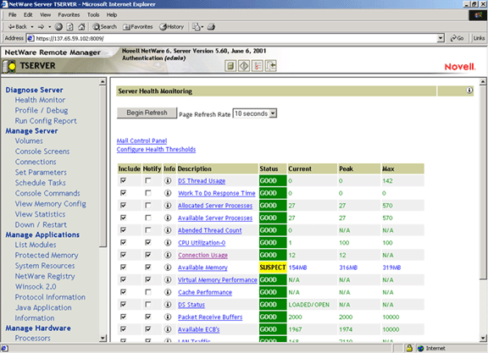The image size is (488, 353).
Task: Enable Notify for DS Thread Usage
Action: (148, 180)
